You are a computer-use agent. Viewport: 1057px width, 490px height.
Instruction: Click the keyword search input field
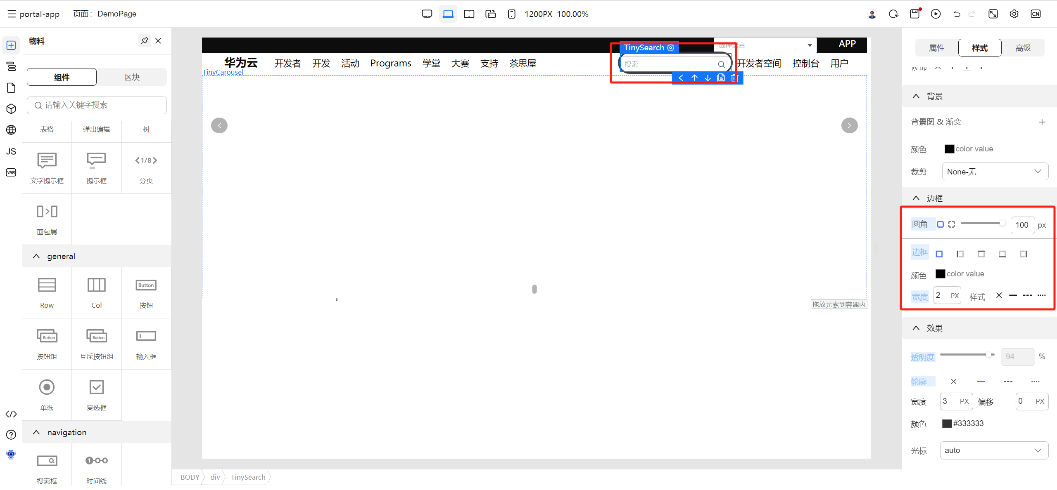coord(97,105)
